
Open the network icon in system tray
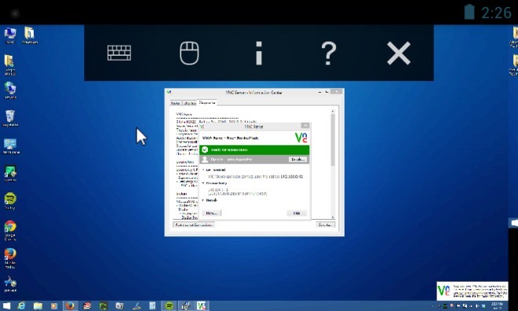(x=472, y=306)
